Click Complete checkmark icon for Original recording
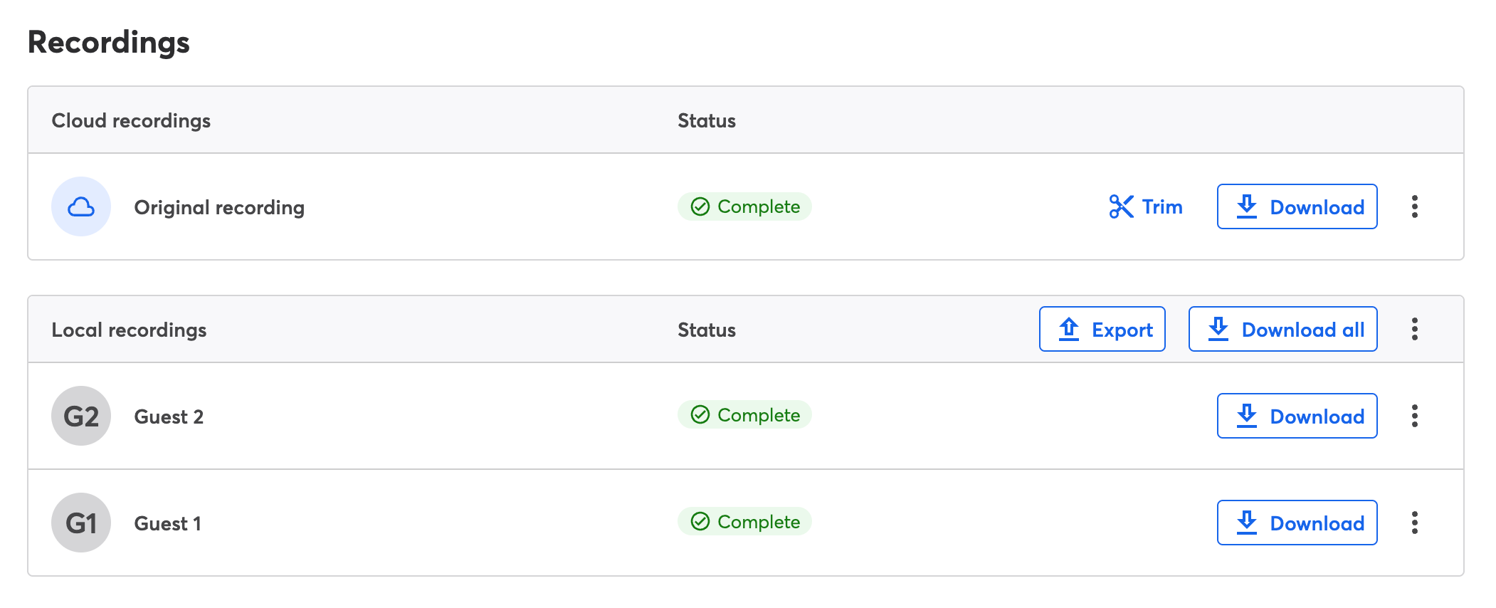This screenshot has height=608, width=1496. [x=700, y=207]
